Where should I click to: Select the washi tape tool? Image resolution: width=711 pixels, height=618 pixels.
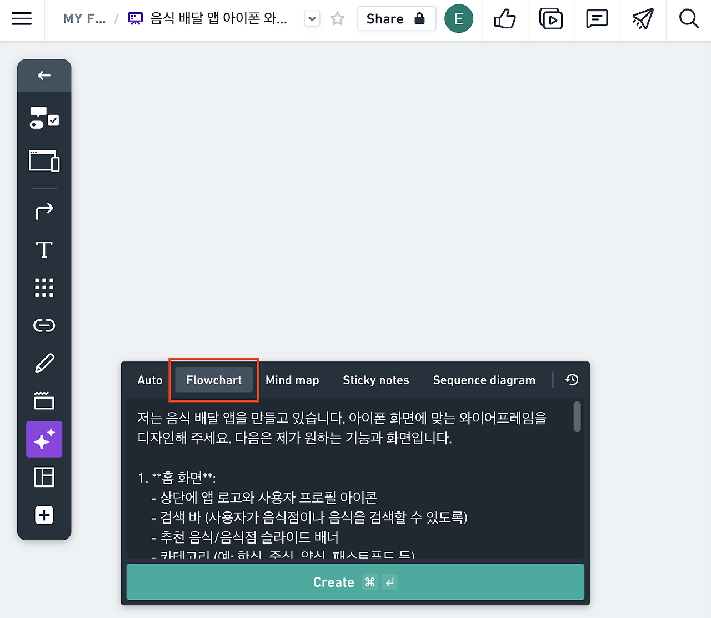pyautogui.click(x=44, y=400)
